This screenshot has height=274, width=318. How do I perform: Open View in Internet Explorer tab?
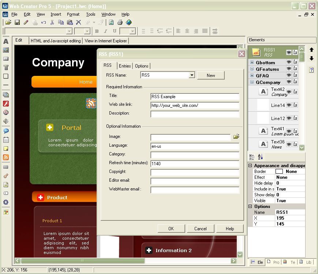[106, 41]
